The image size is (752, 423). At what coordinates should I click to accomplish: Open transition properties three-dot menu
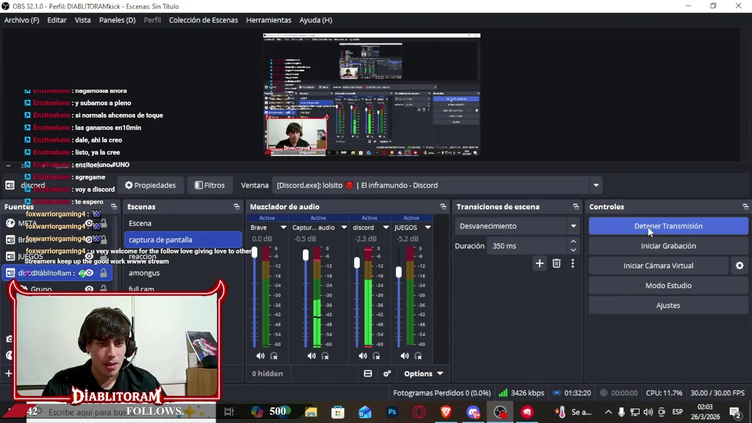point(573,264)
